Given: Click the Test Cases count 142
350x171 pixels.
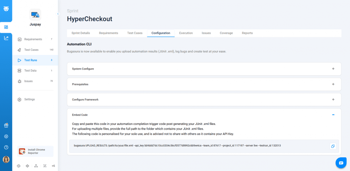Looking at the screenshot, I should 52,50.
